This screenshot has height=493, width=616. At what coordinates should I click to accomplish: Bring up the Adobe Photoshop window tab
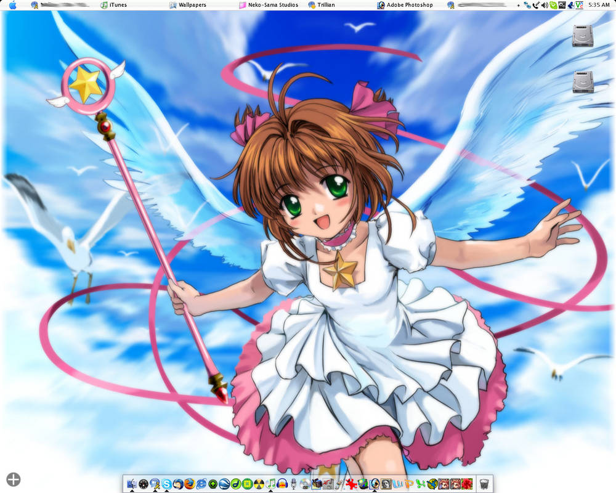405,5
